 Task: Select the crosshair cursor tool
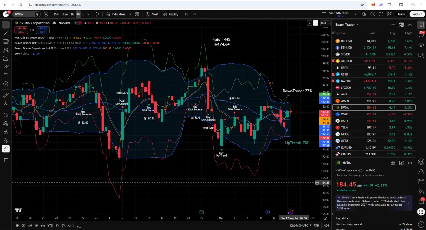[x=6, y=25]
